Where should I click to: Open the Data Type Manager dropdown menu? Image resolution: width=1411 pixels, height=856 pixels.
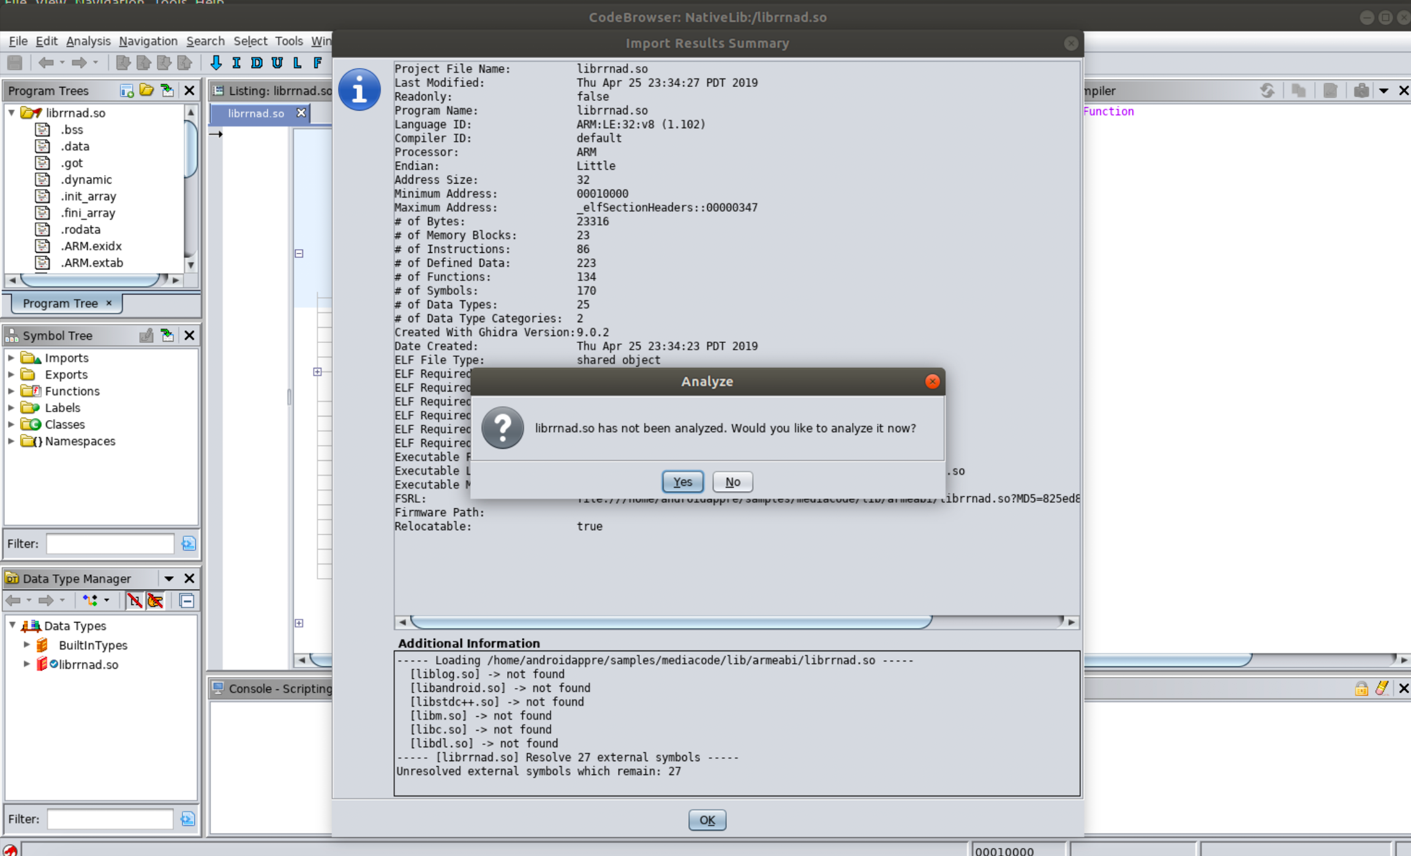(168, 579)
